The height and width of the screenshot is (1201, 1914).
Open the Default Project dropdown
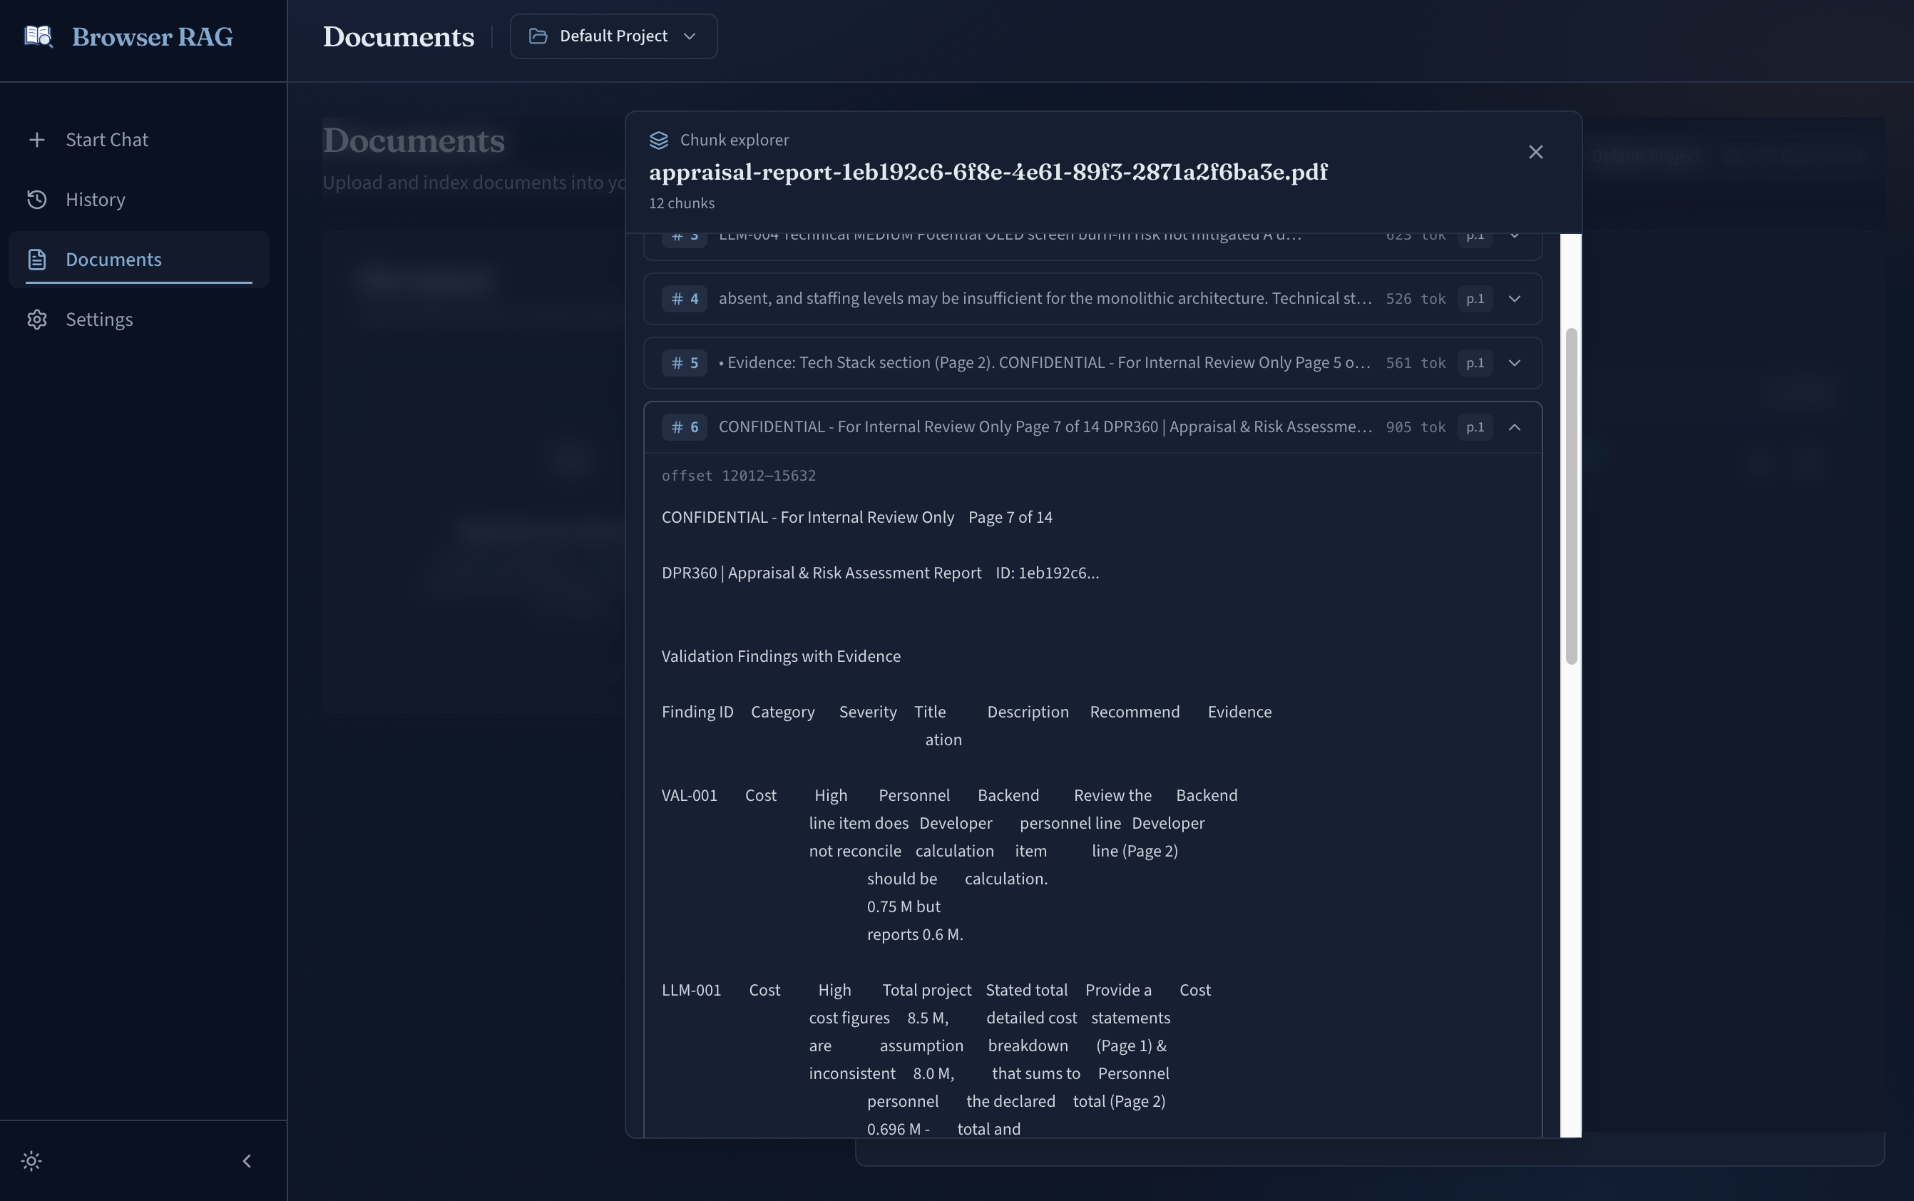point(613,36)
